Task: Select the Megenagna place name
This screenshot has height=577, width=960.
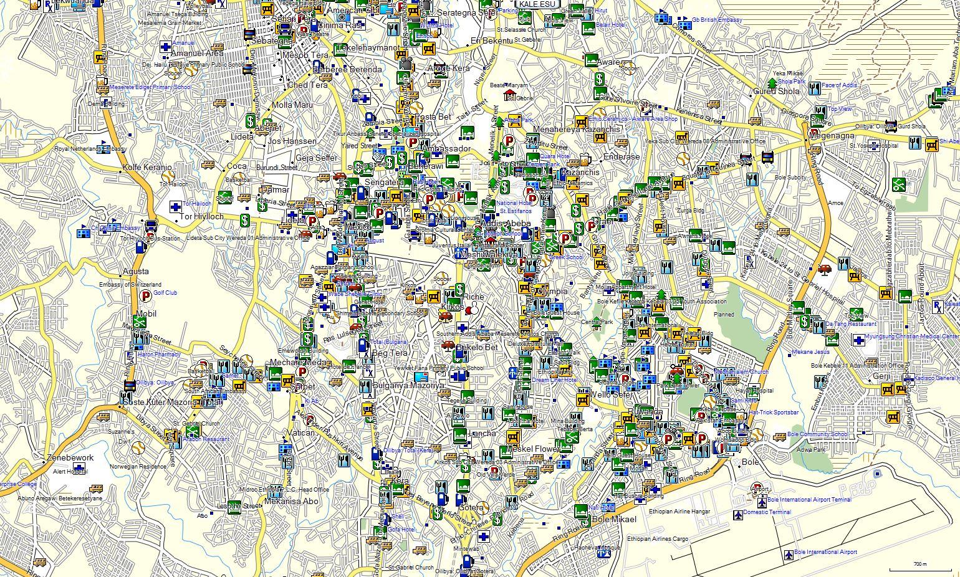Action: click(832, 136)
